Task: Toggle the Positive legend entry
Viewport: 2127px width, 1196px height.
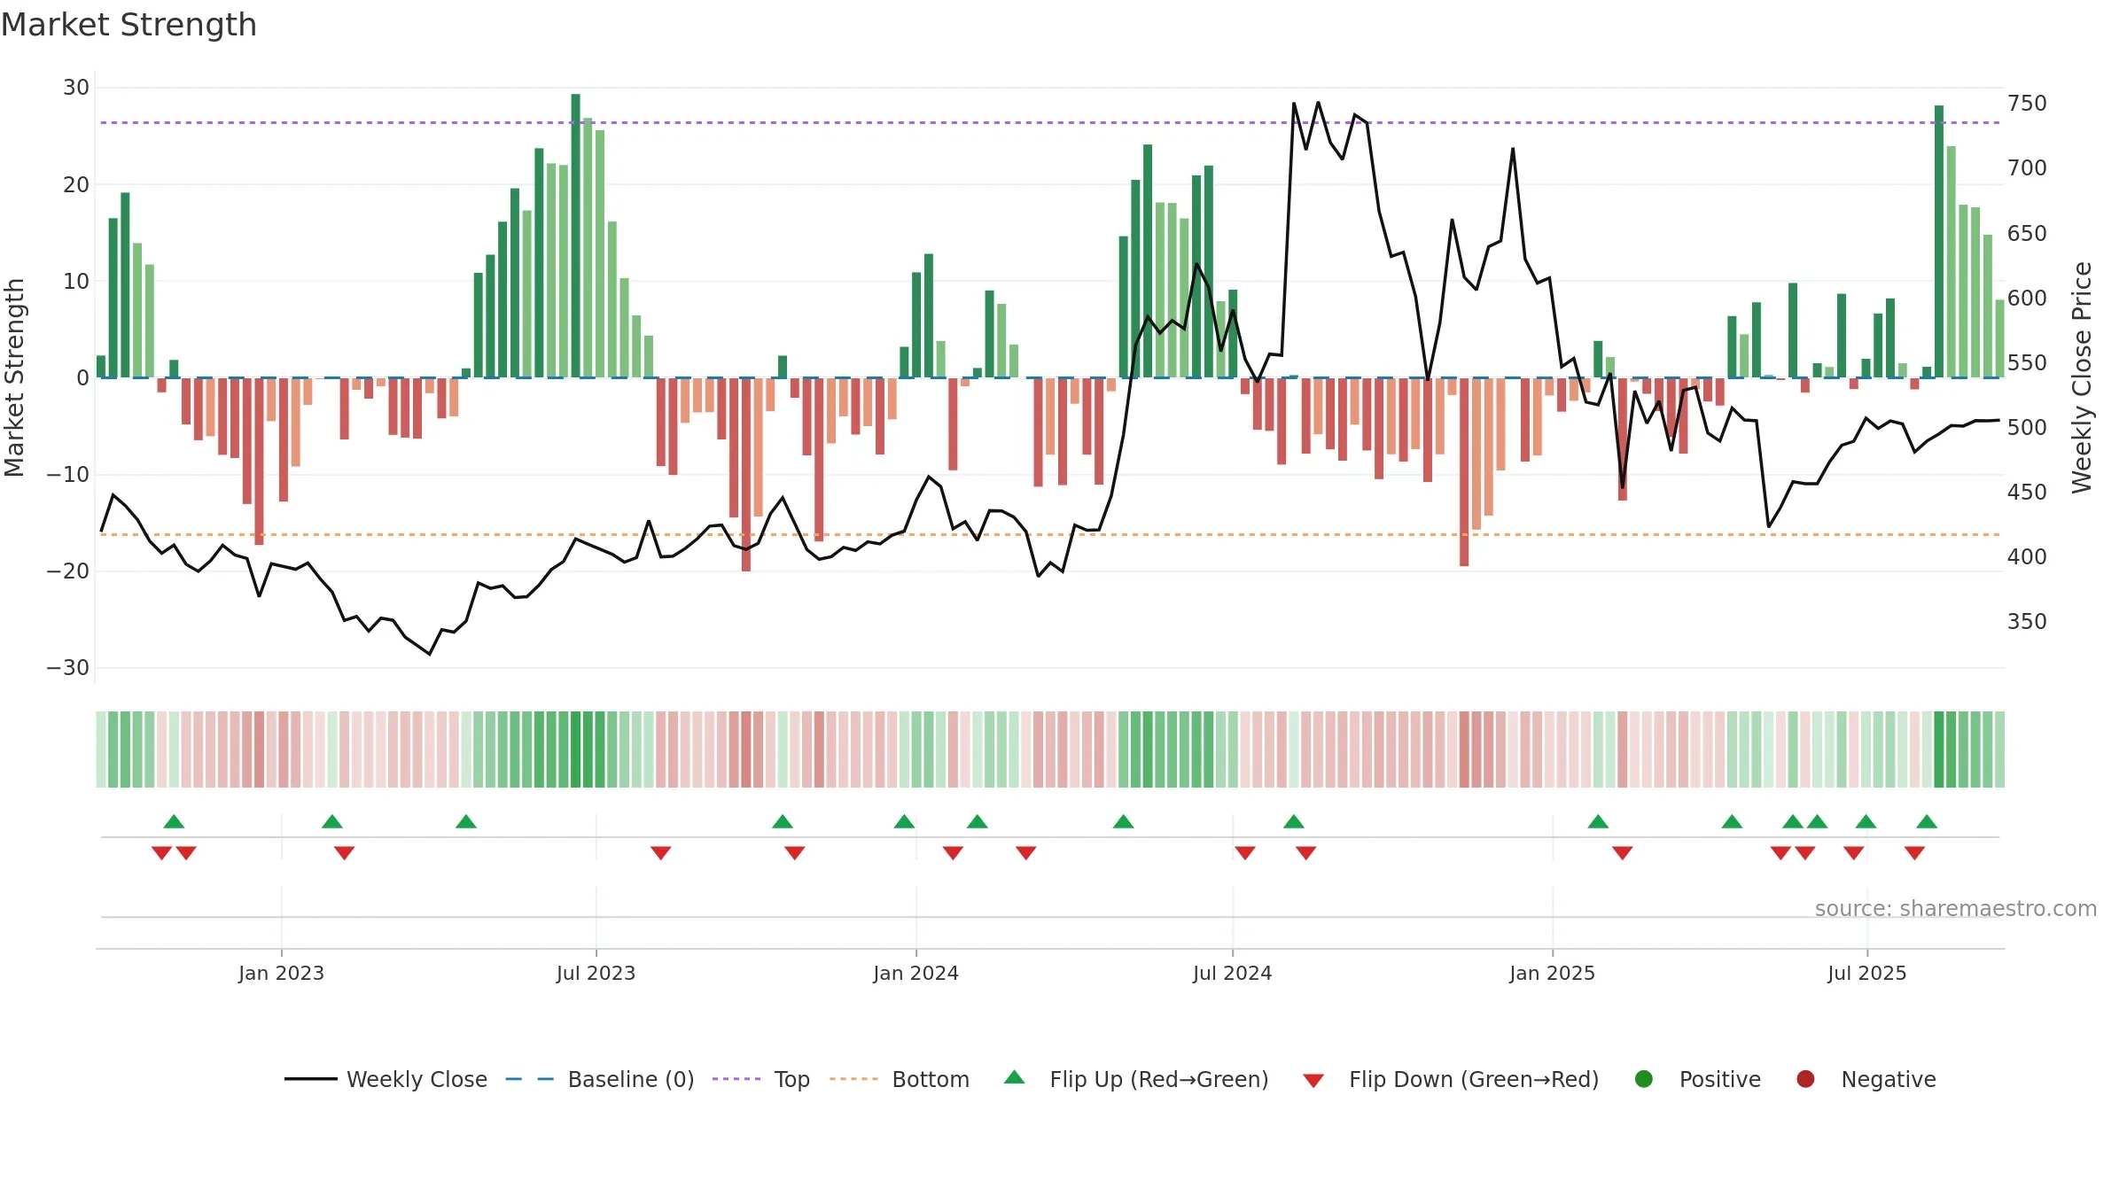Action: (1697, 1079)
